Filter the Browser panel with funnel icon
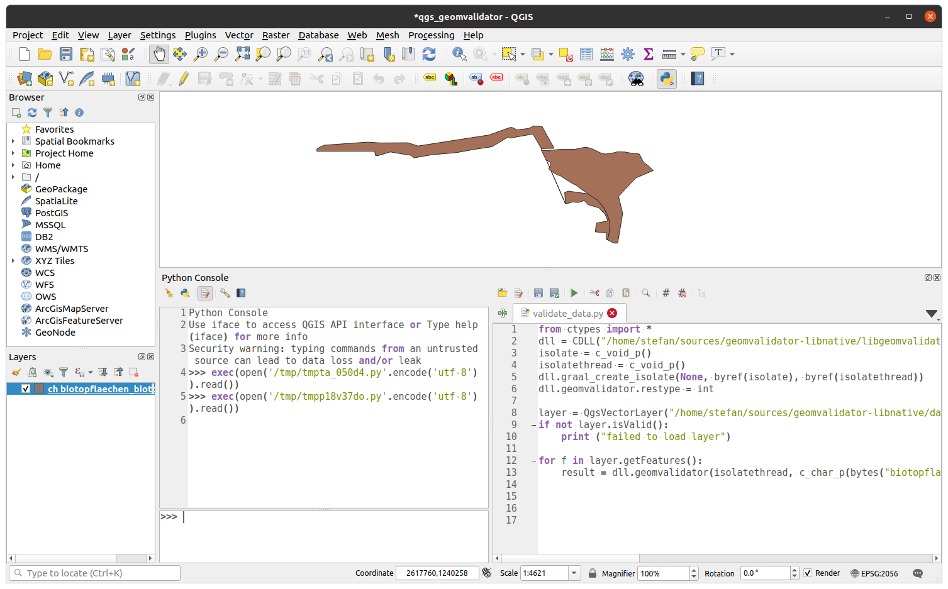Screen dimensions: 948x589 click(48, 113)
